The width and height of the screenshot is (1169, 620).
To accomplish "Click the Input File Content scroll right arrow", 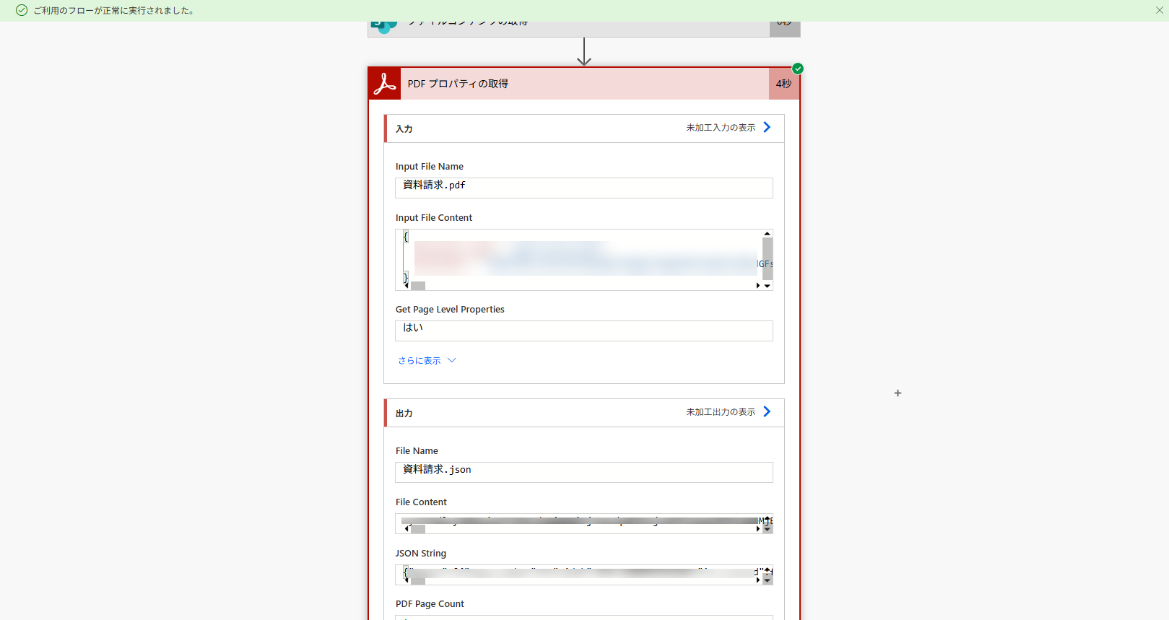I will click(x=758, y=286).
